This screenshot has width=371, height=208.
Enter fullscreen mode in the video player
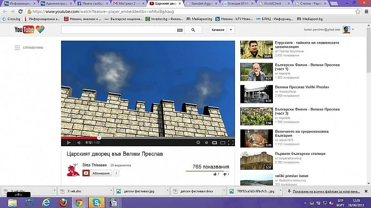(x=231, y=143)
